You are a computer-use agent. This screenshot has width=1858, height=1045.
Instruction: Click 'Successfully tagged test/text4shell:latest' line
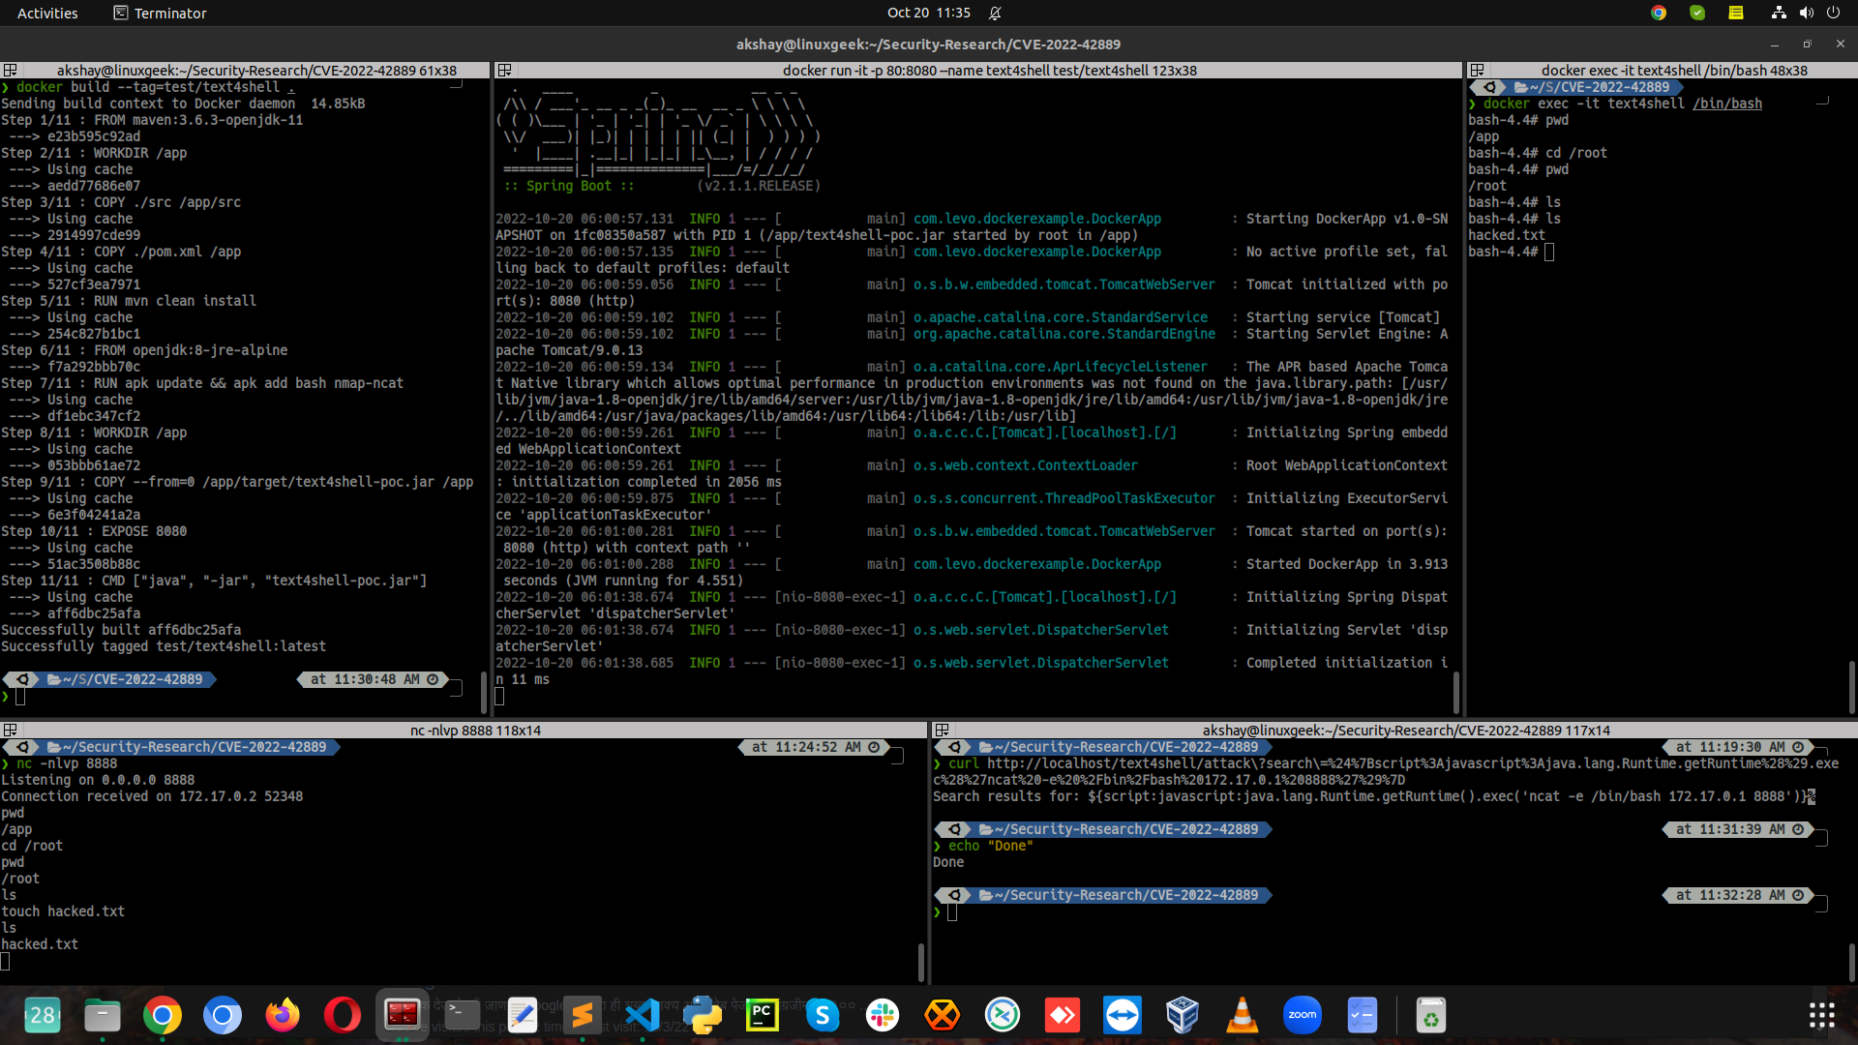point(164,646)
